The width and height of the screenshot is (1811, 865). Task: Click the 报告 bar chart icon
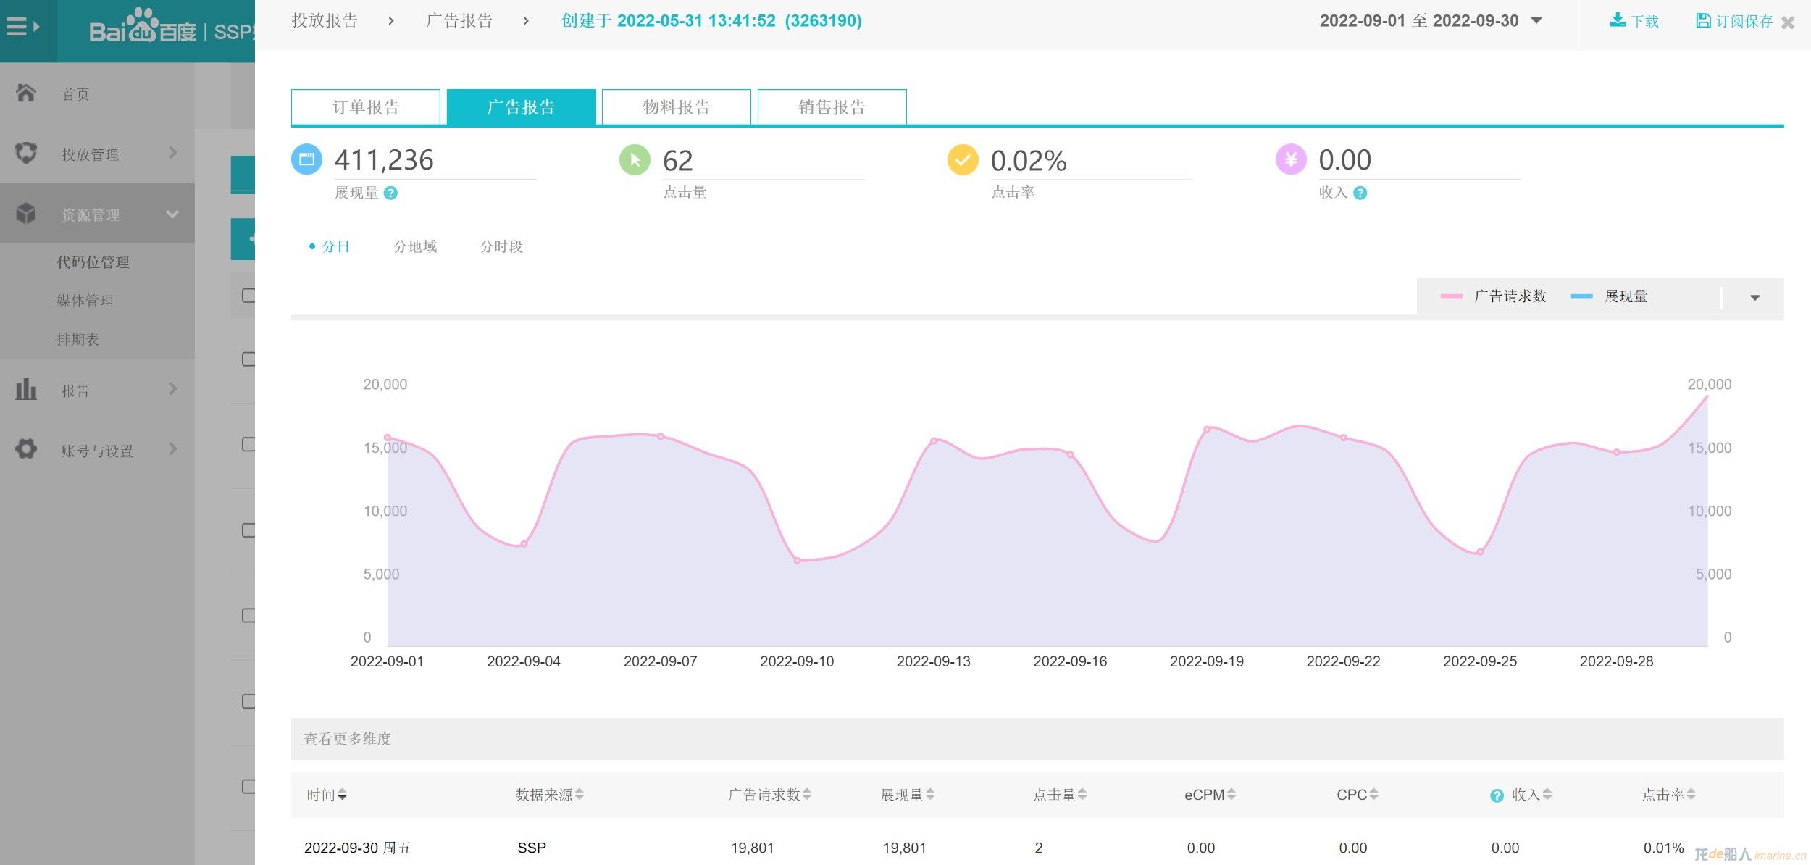click(x=26, y=390)
